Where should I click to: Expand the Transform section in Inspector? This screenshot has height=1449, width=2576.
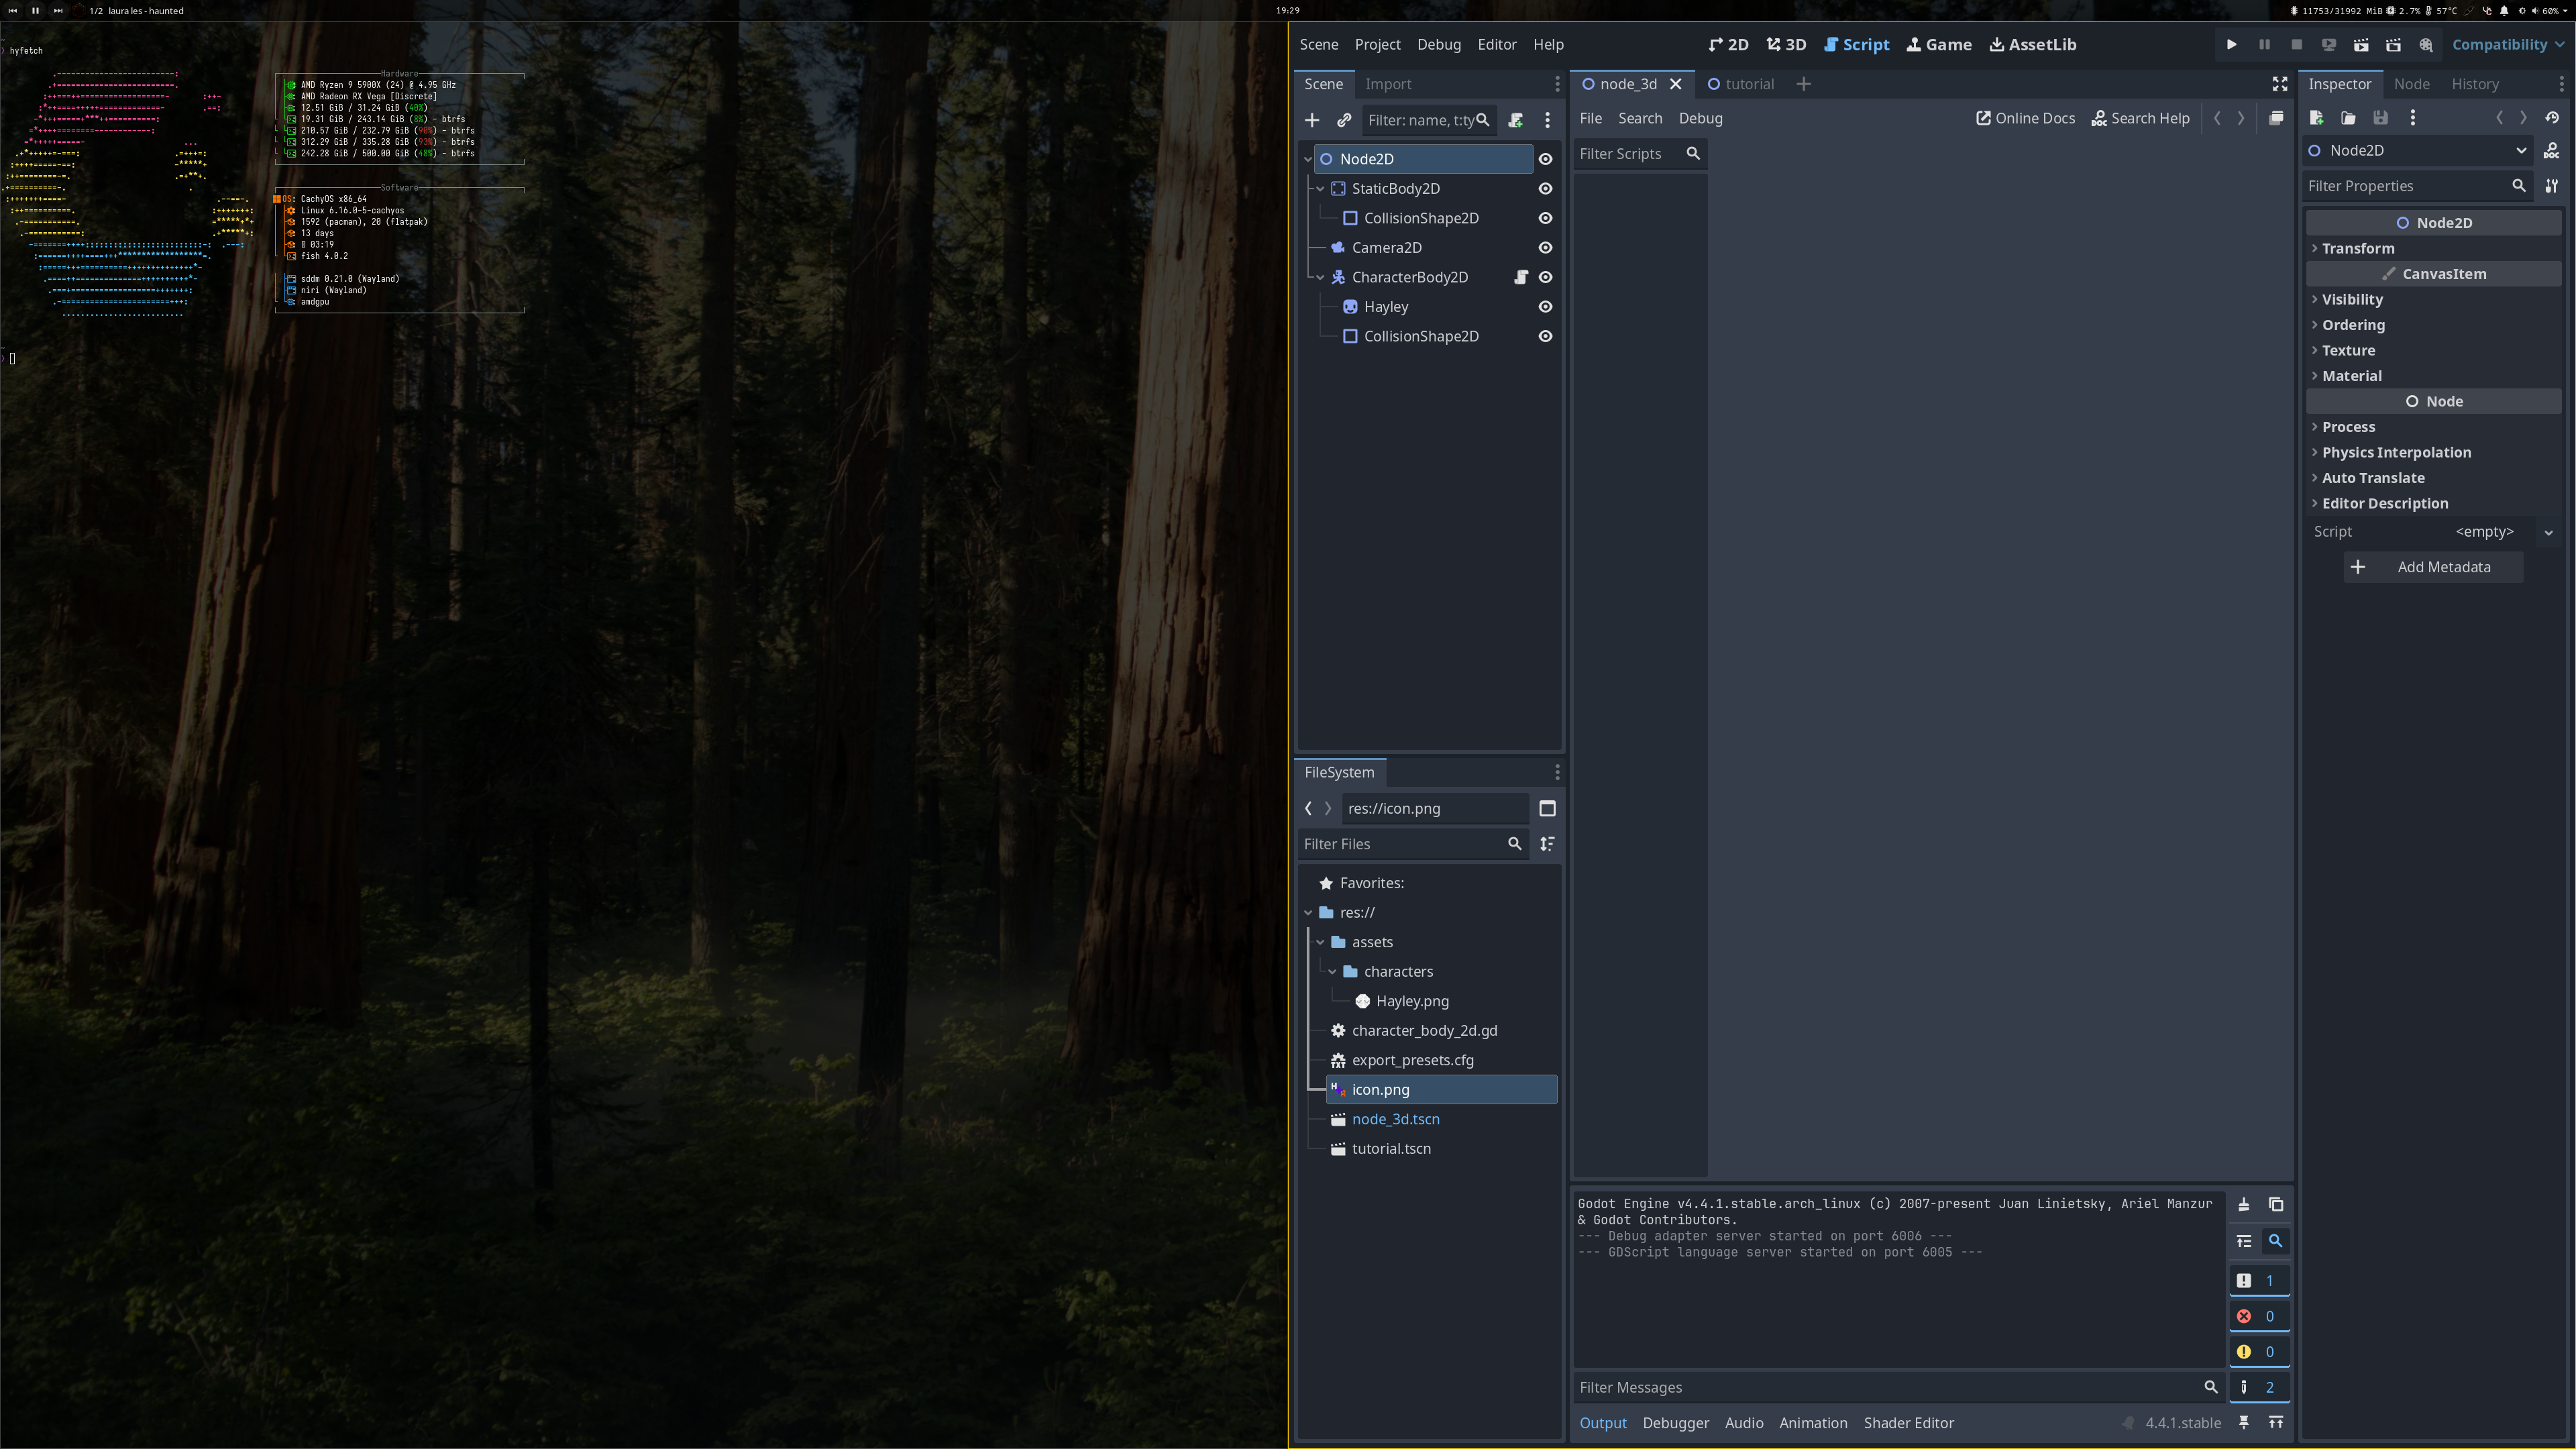[x=2358, y=248]
